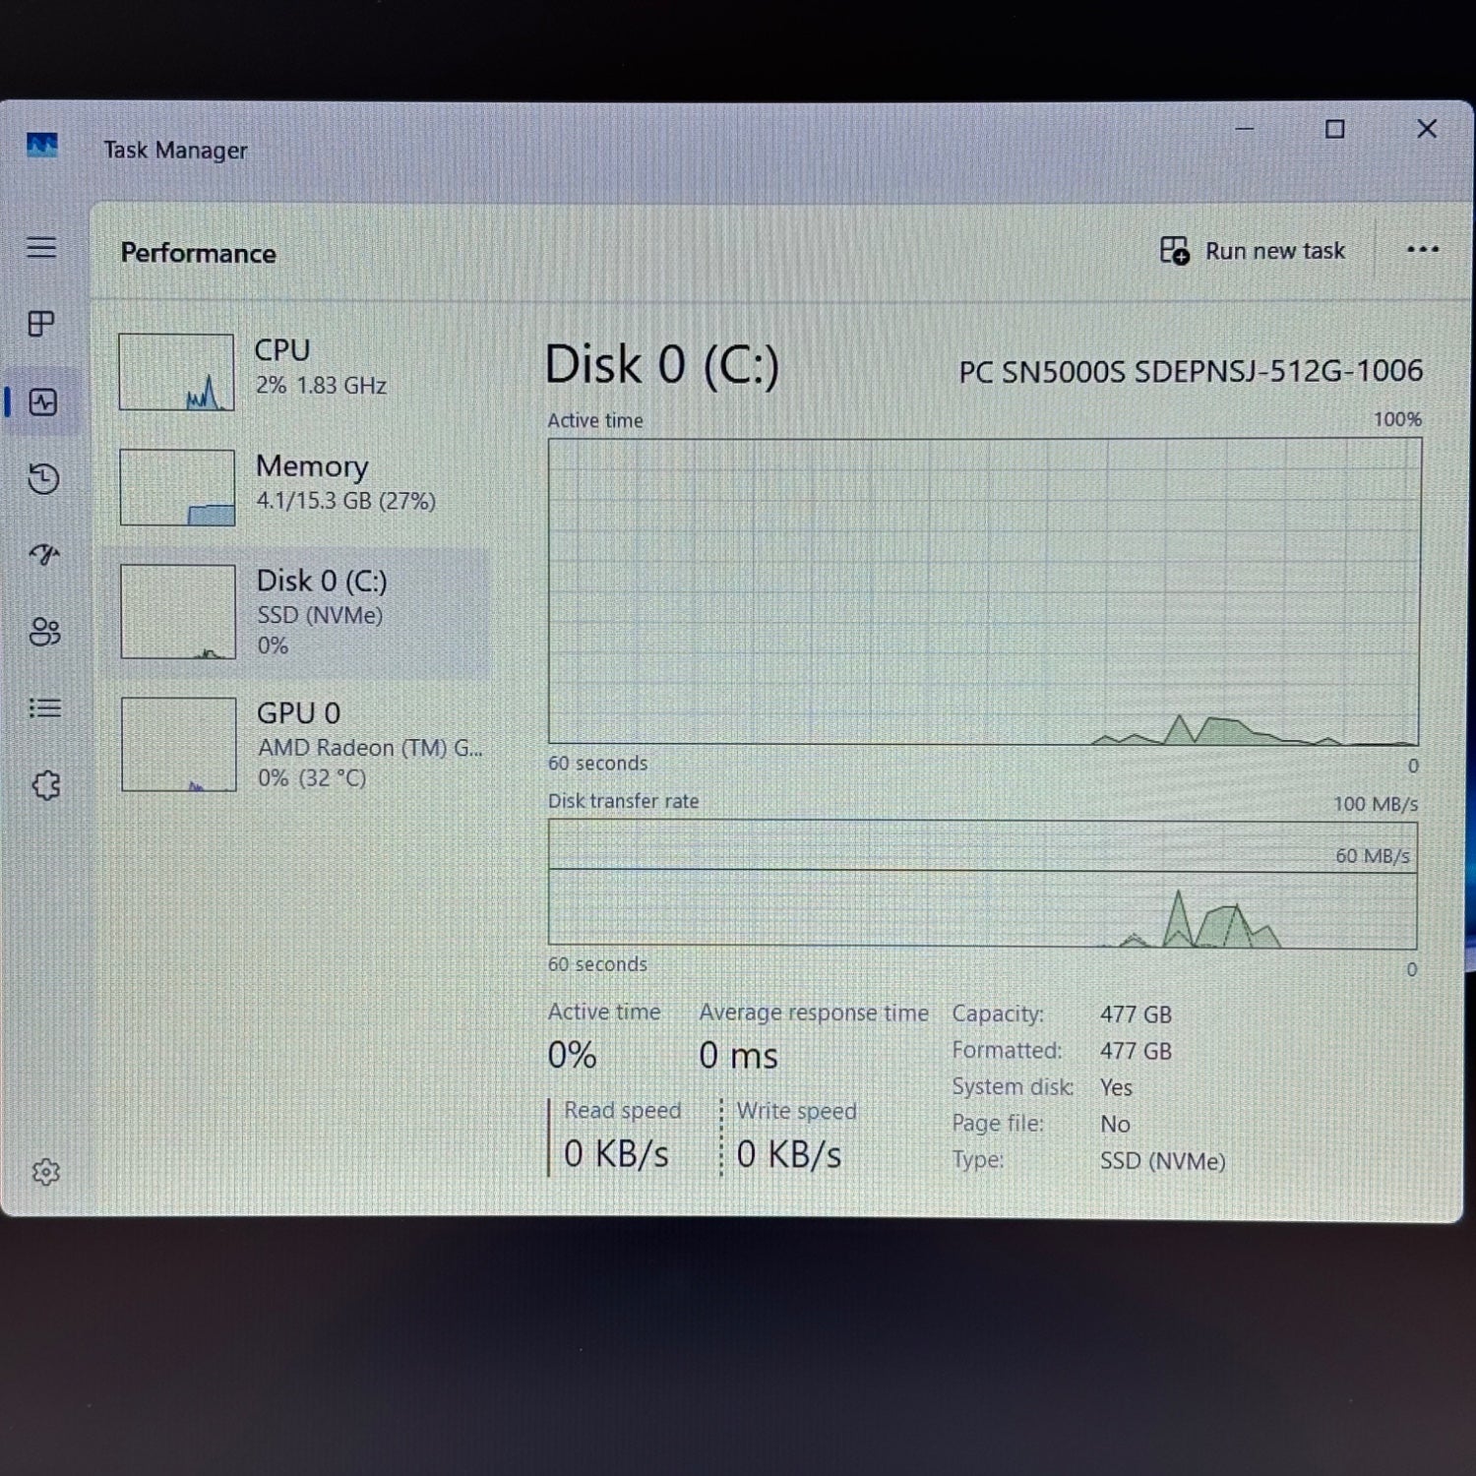Open the App history page
Viewport: 1476px width, 1476px height.
click(43, 478)
